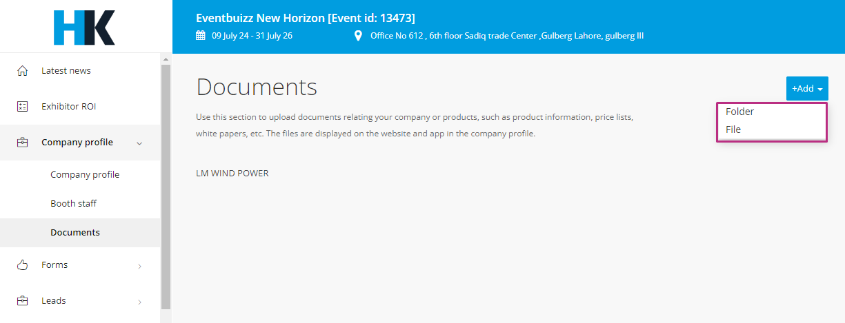Click the LM WIND POWER entry

coord(232,174)
